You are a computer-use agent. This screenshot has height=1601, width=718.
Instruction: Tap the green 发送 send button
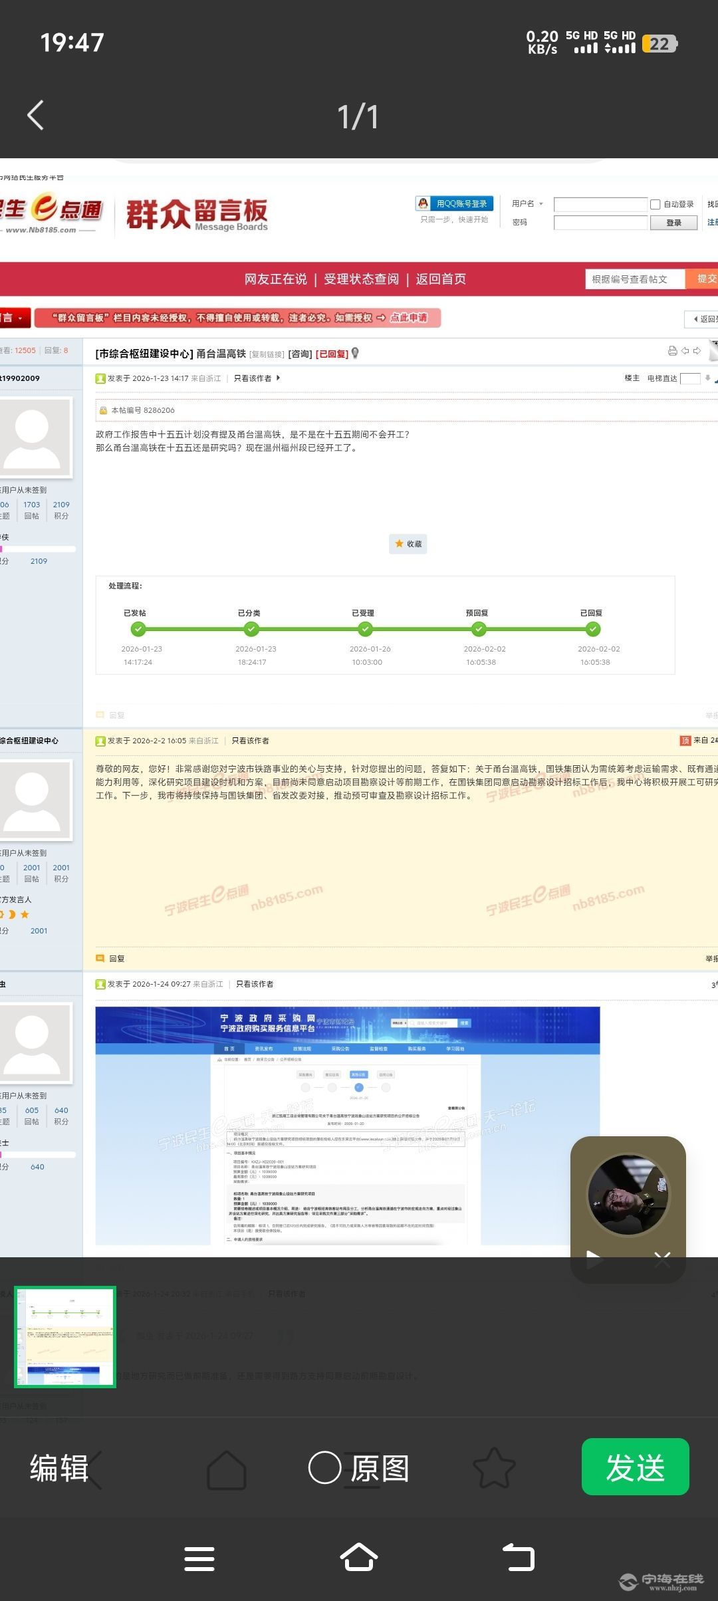pyautogui.click(x=635, y=1467)
